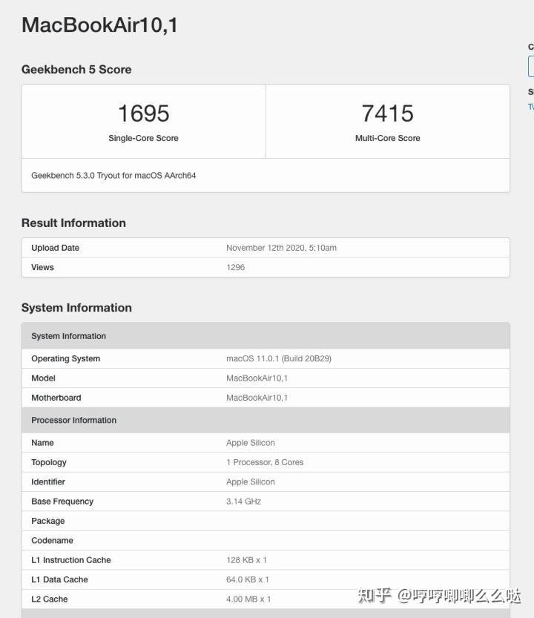Click the Processor Information table header

pyautogui.click(x=266, y=420)
